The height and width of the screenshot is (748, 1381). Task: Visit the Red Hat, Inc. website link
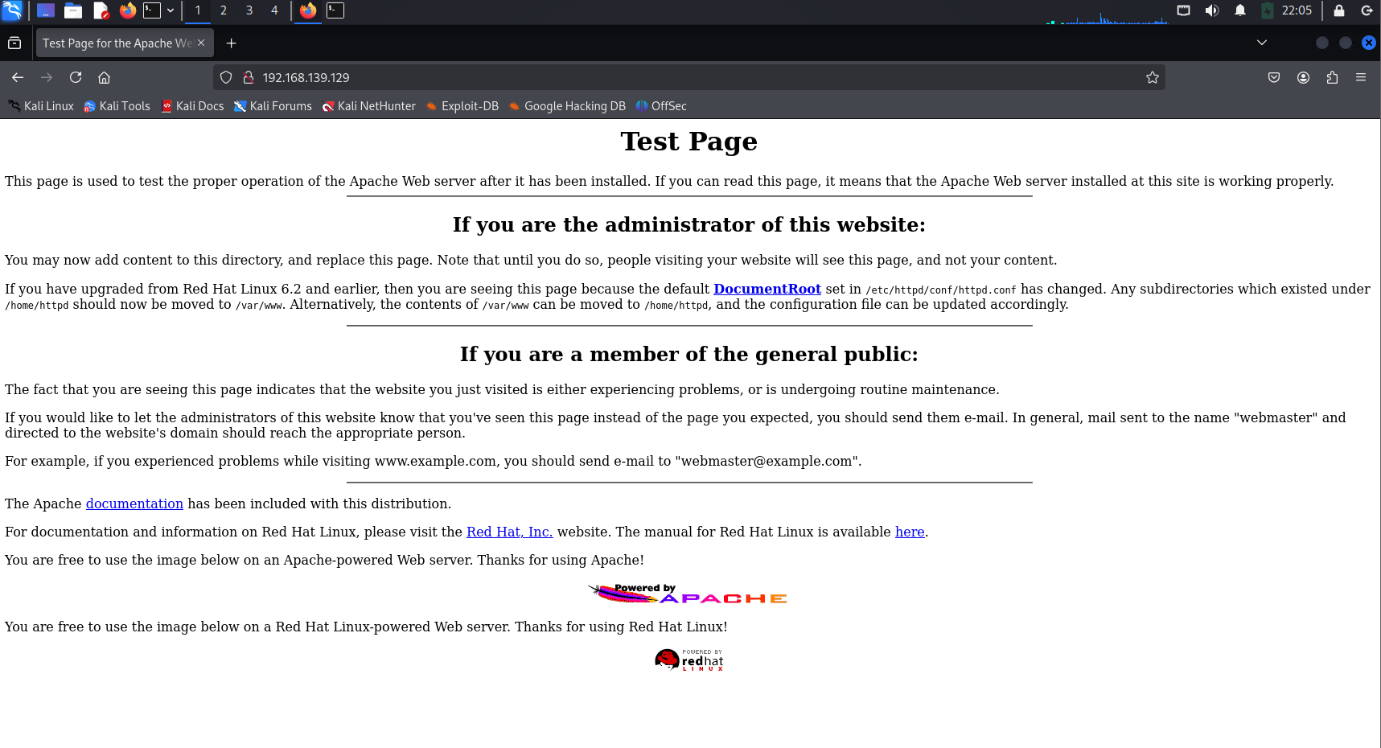click(x=510, y=532)
